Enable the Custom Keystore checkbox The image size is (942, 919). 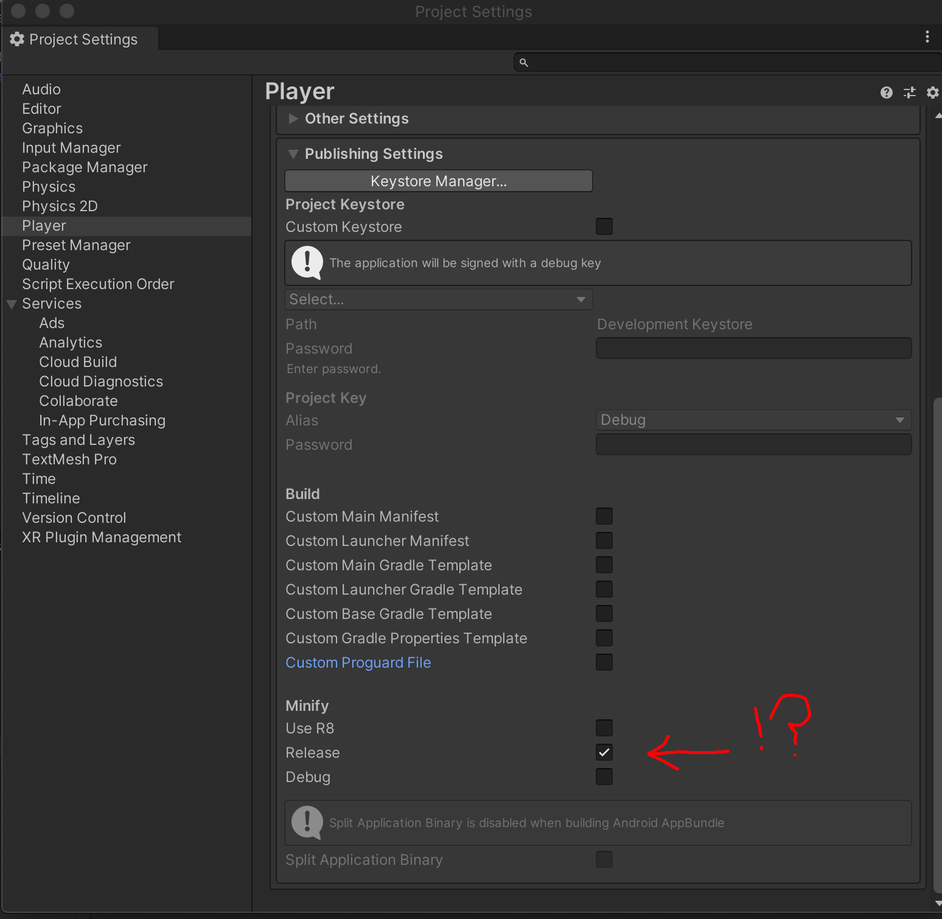(x=604, y=226)
